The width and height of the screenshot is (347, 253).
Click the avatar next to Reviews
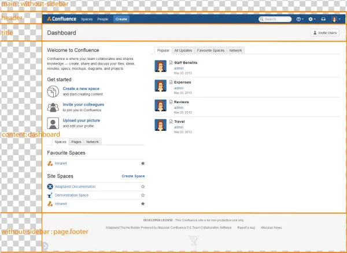(x=160, y=105)
